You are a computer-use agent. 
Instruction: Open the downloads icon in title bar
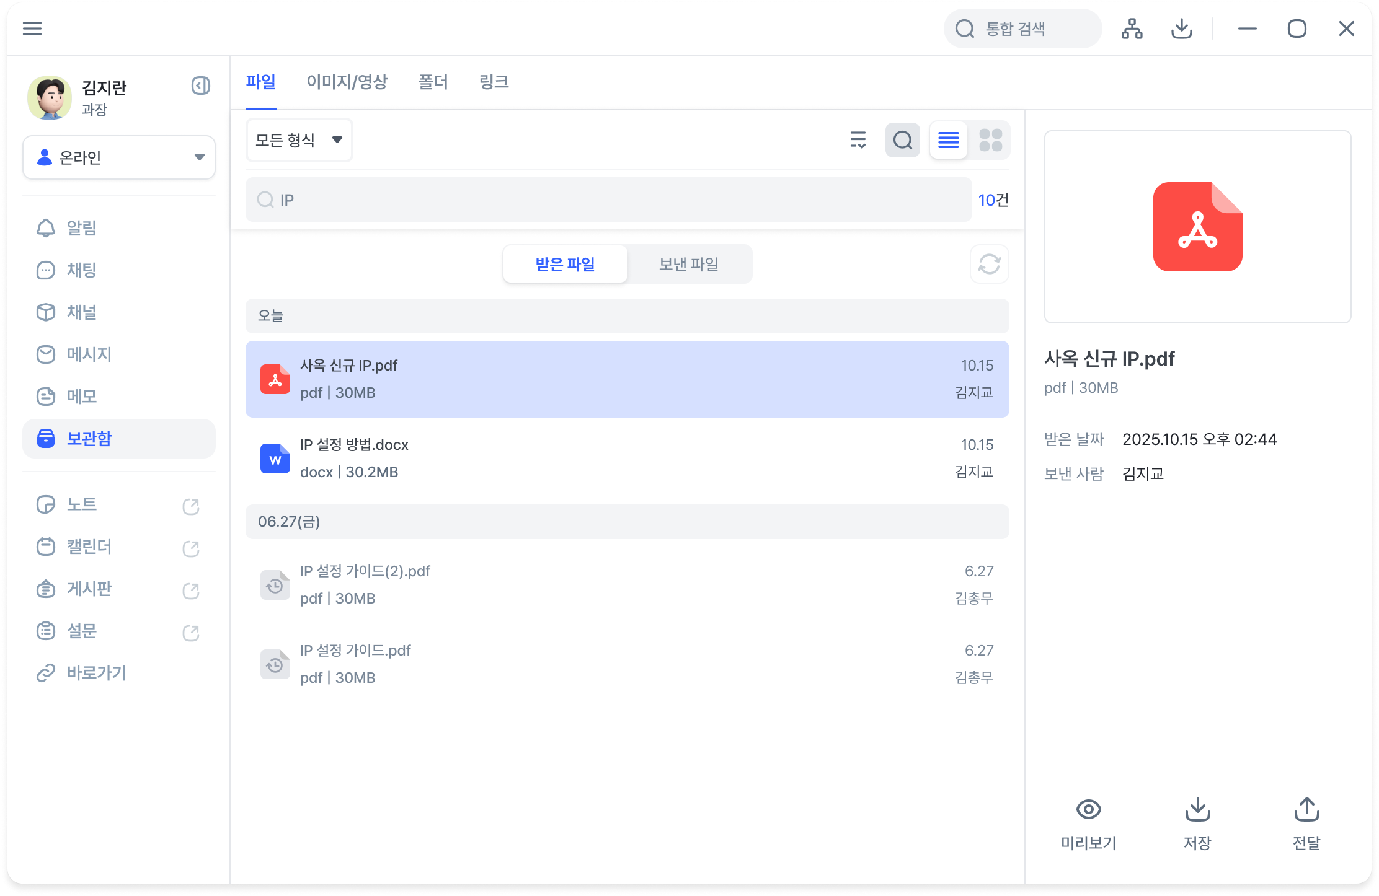click(x=1181, y=29)
